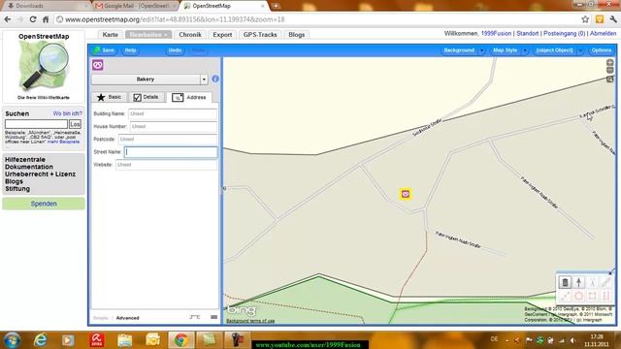Click the Website field
This screenshot has height=349, width=621.
166,165
